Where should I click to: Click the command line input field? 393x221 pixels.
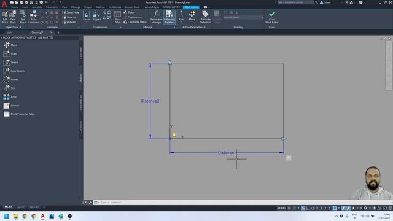click(x=243, y=203)
